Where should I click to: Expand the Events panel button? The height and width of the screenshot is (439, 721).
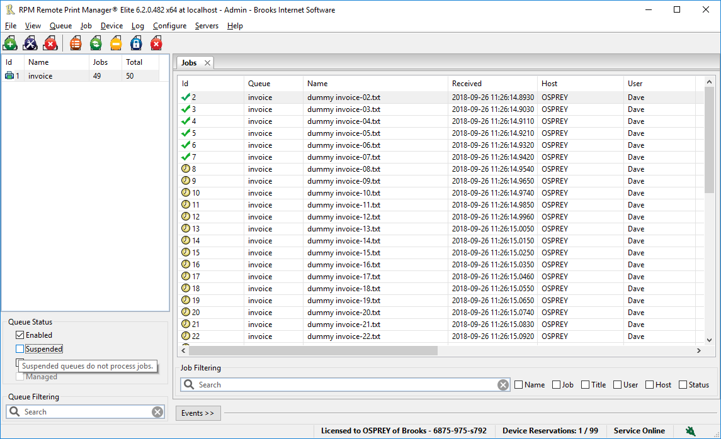198,413
